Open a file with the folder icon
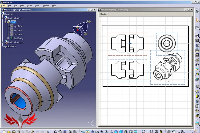This screenshot has height=133, width=200. point(9,132)
